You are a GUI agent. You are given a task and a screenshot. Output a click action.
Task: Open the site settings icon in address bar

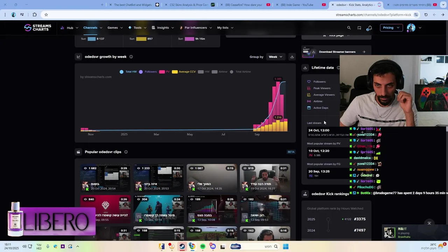[416, 15]
